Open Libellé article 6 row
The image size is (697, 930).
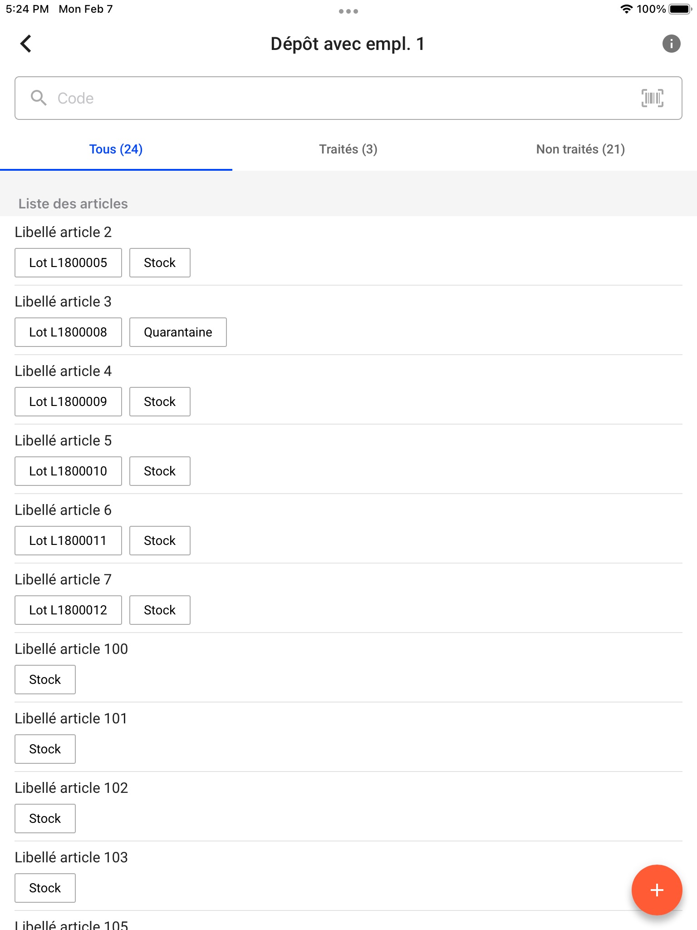[348, 529]
